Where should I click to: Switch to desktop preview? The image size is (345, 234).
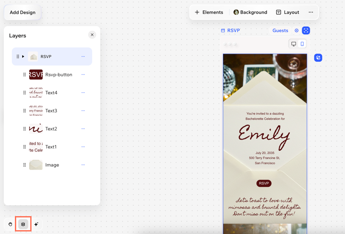(293, 44)
